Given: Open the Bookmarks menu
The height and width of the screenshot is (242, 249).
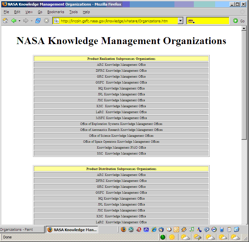Looking at the screenshot, I should click(x=56, y=12).
